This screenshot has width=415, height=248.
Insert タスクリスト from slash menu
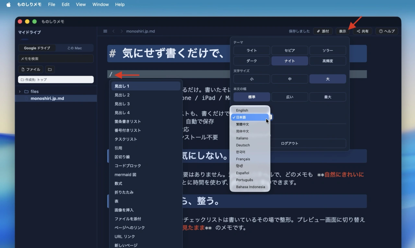tap(146, 139)
